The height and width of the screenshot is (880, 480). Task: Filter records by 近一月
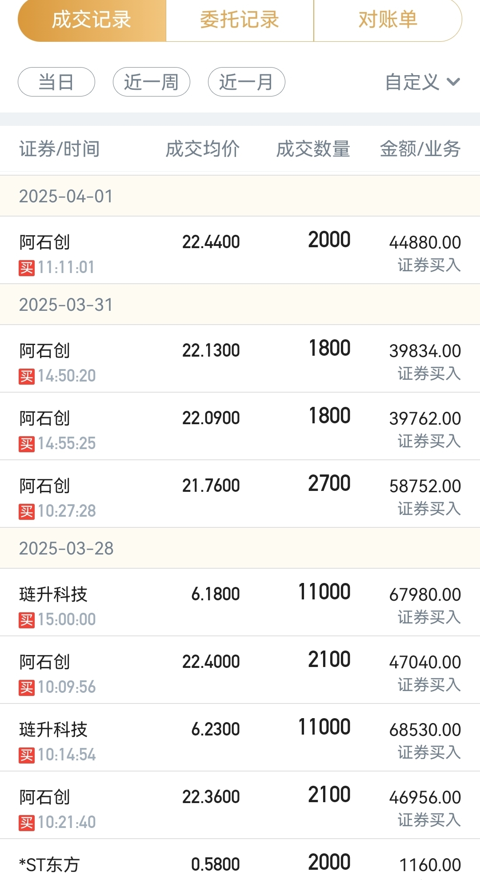pos(247,82)
